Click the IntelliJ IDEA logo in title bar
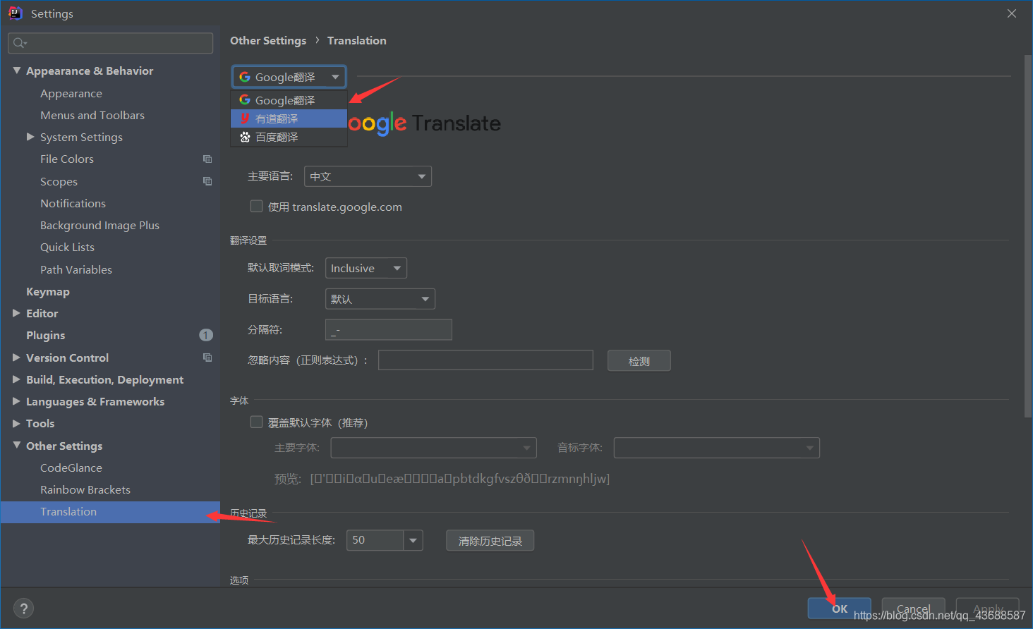This screenshot has width=1033, height=629. click(15, 13)
